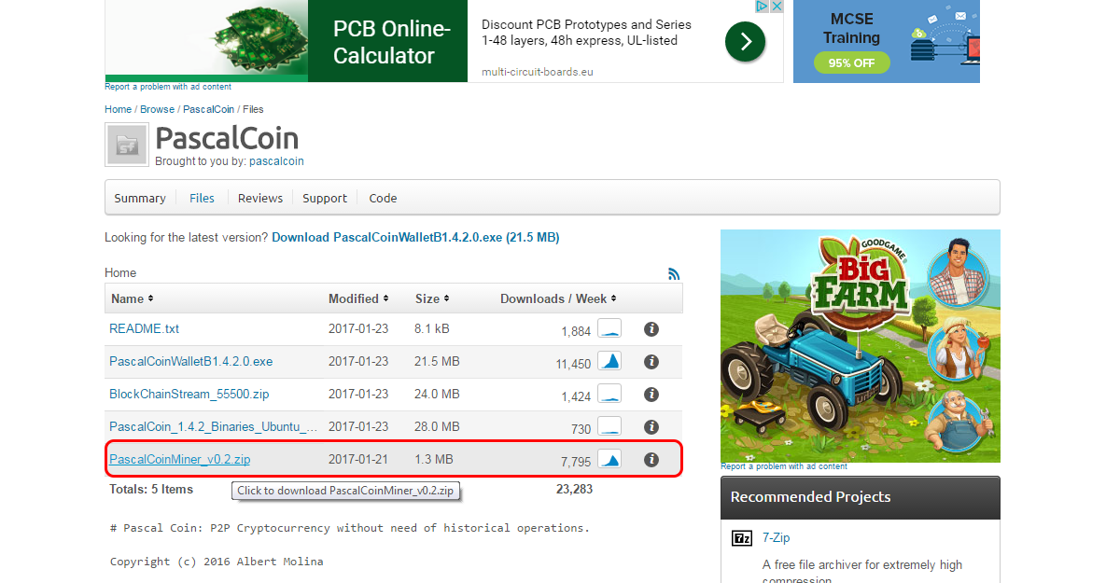Open info for README.txt file
Viewport: 1120px width, 583px height.
pos(651,329)
